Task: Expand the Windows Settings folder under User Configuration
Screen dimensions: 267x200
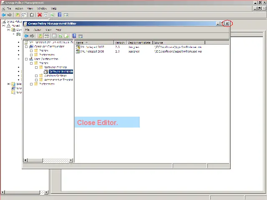Action: 36,76
